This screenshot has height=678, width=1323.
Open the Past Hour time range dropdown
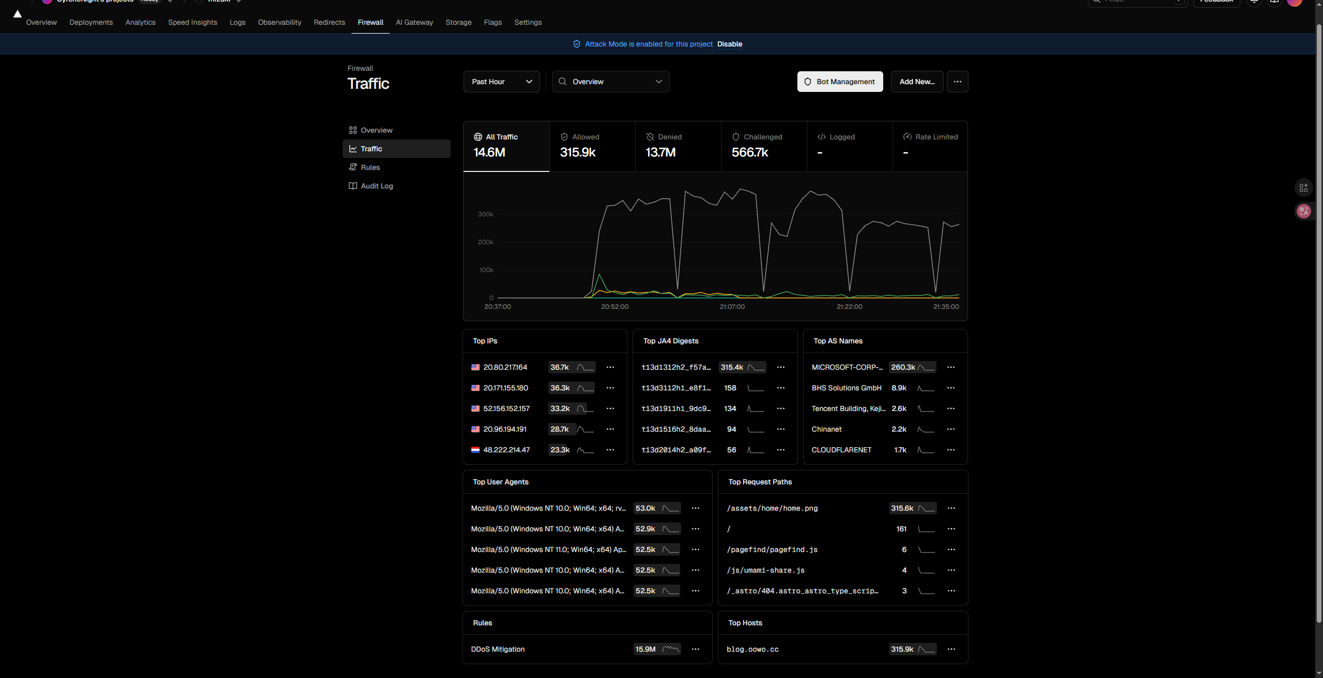coord(501,82)
